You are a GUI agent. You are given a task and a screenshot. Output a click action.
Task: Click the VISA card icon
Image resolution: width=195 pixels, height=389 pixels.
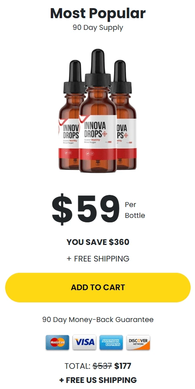click(x=84, y=342)
